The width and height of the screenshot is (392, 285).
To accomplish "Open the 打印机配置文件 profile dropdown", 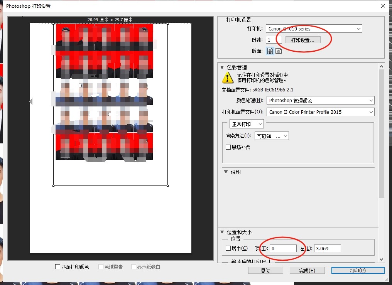I will 320,112.
